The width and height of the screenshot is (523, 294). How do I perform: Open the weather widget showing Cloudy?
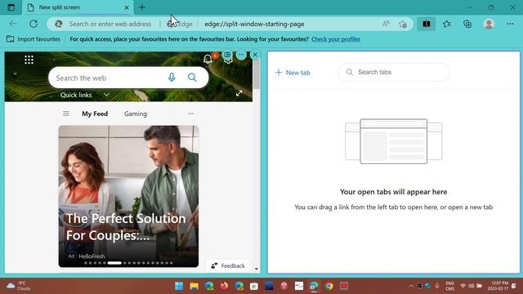tap(19, 286)
